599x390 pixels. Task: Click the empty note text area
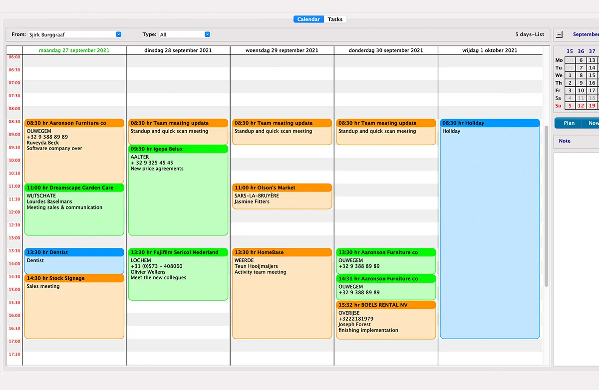577,259
